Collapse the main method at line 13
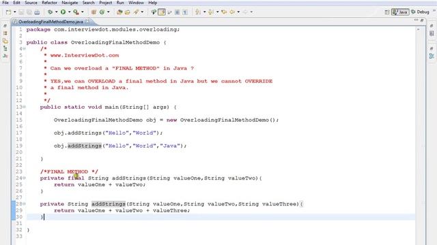Image resolution: width=437 pixels, height=245 pixels. (x=25, y=107)
